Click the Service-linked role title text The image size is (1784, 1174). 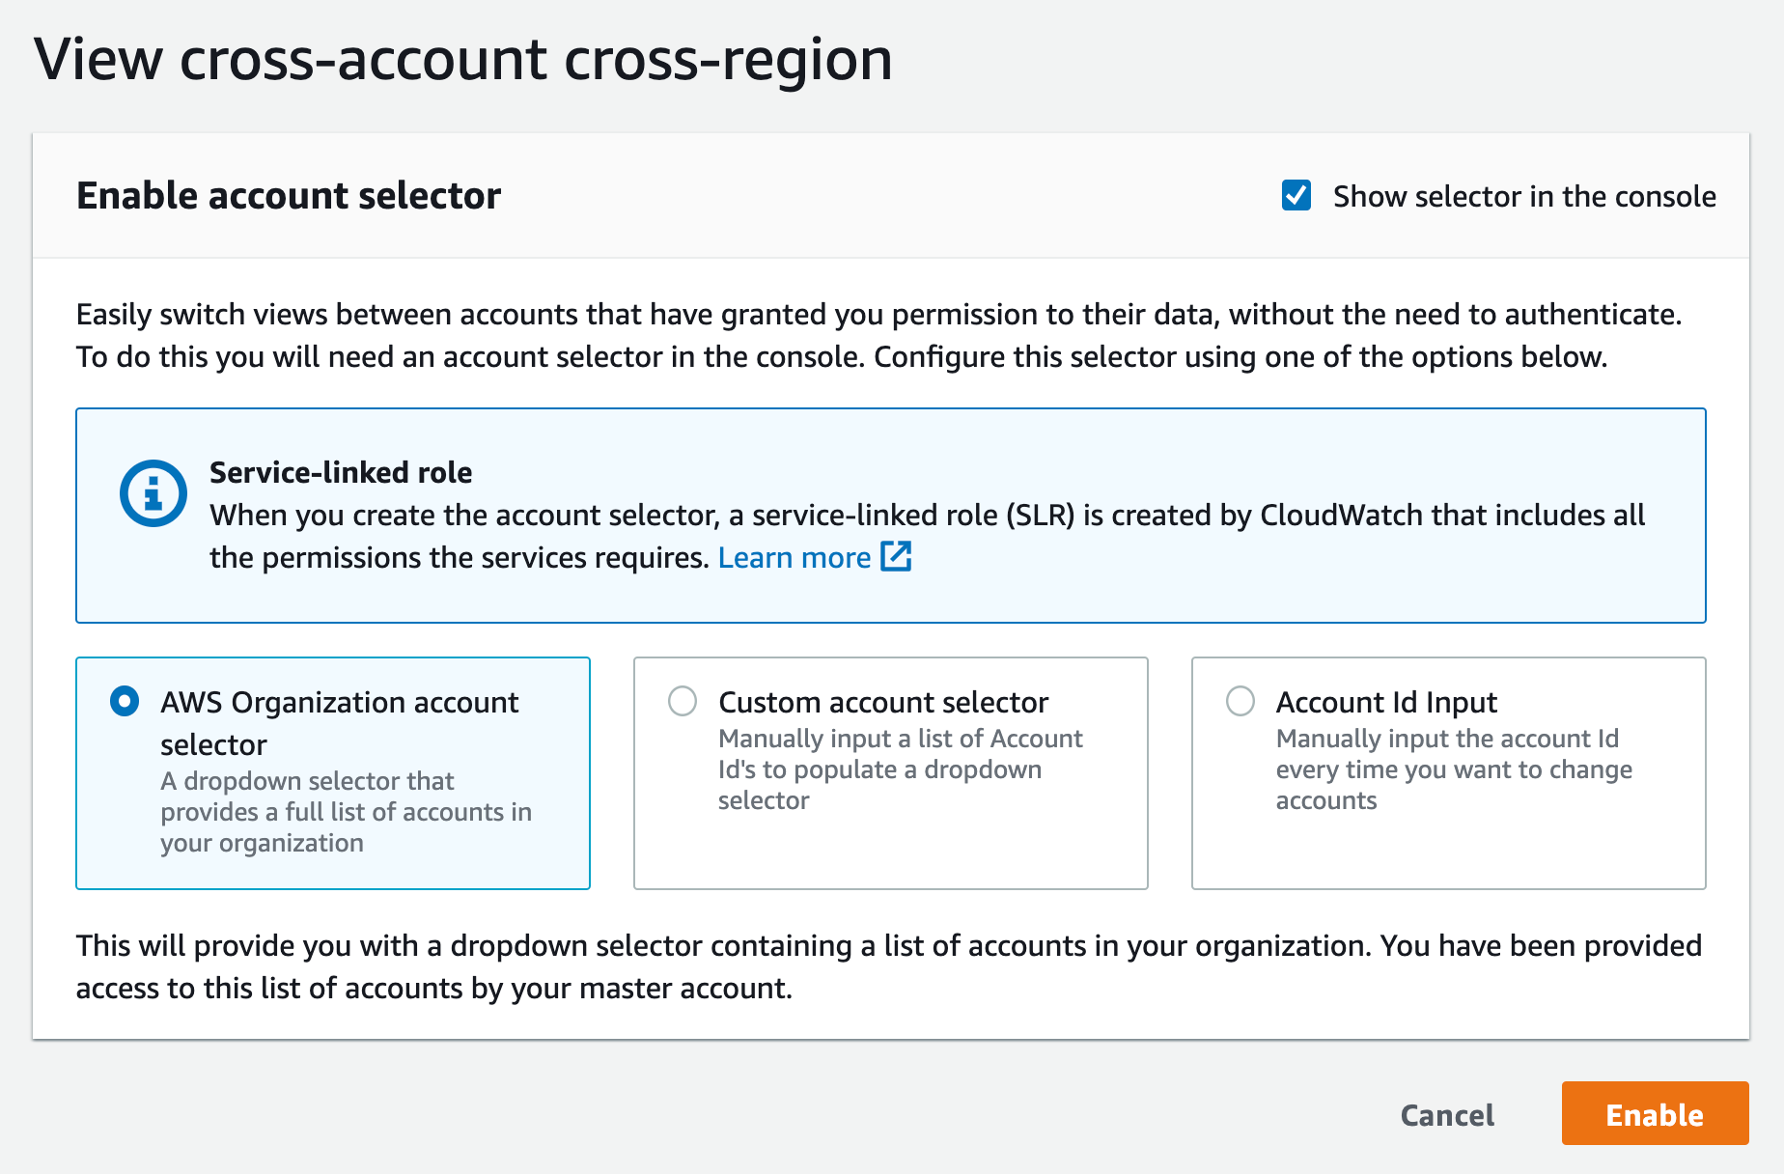[341, 472]
